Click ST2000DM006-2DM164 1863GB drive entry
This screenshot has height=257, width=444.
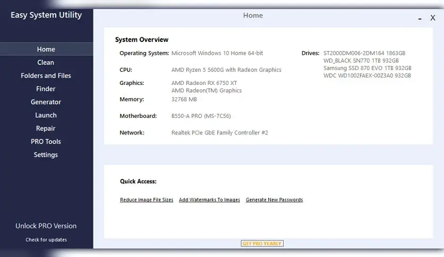pyautogui.click(x=364, y=53)
